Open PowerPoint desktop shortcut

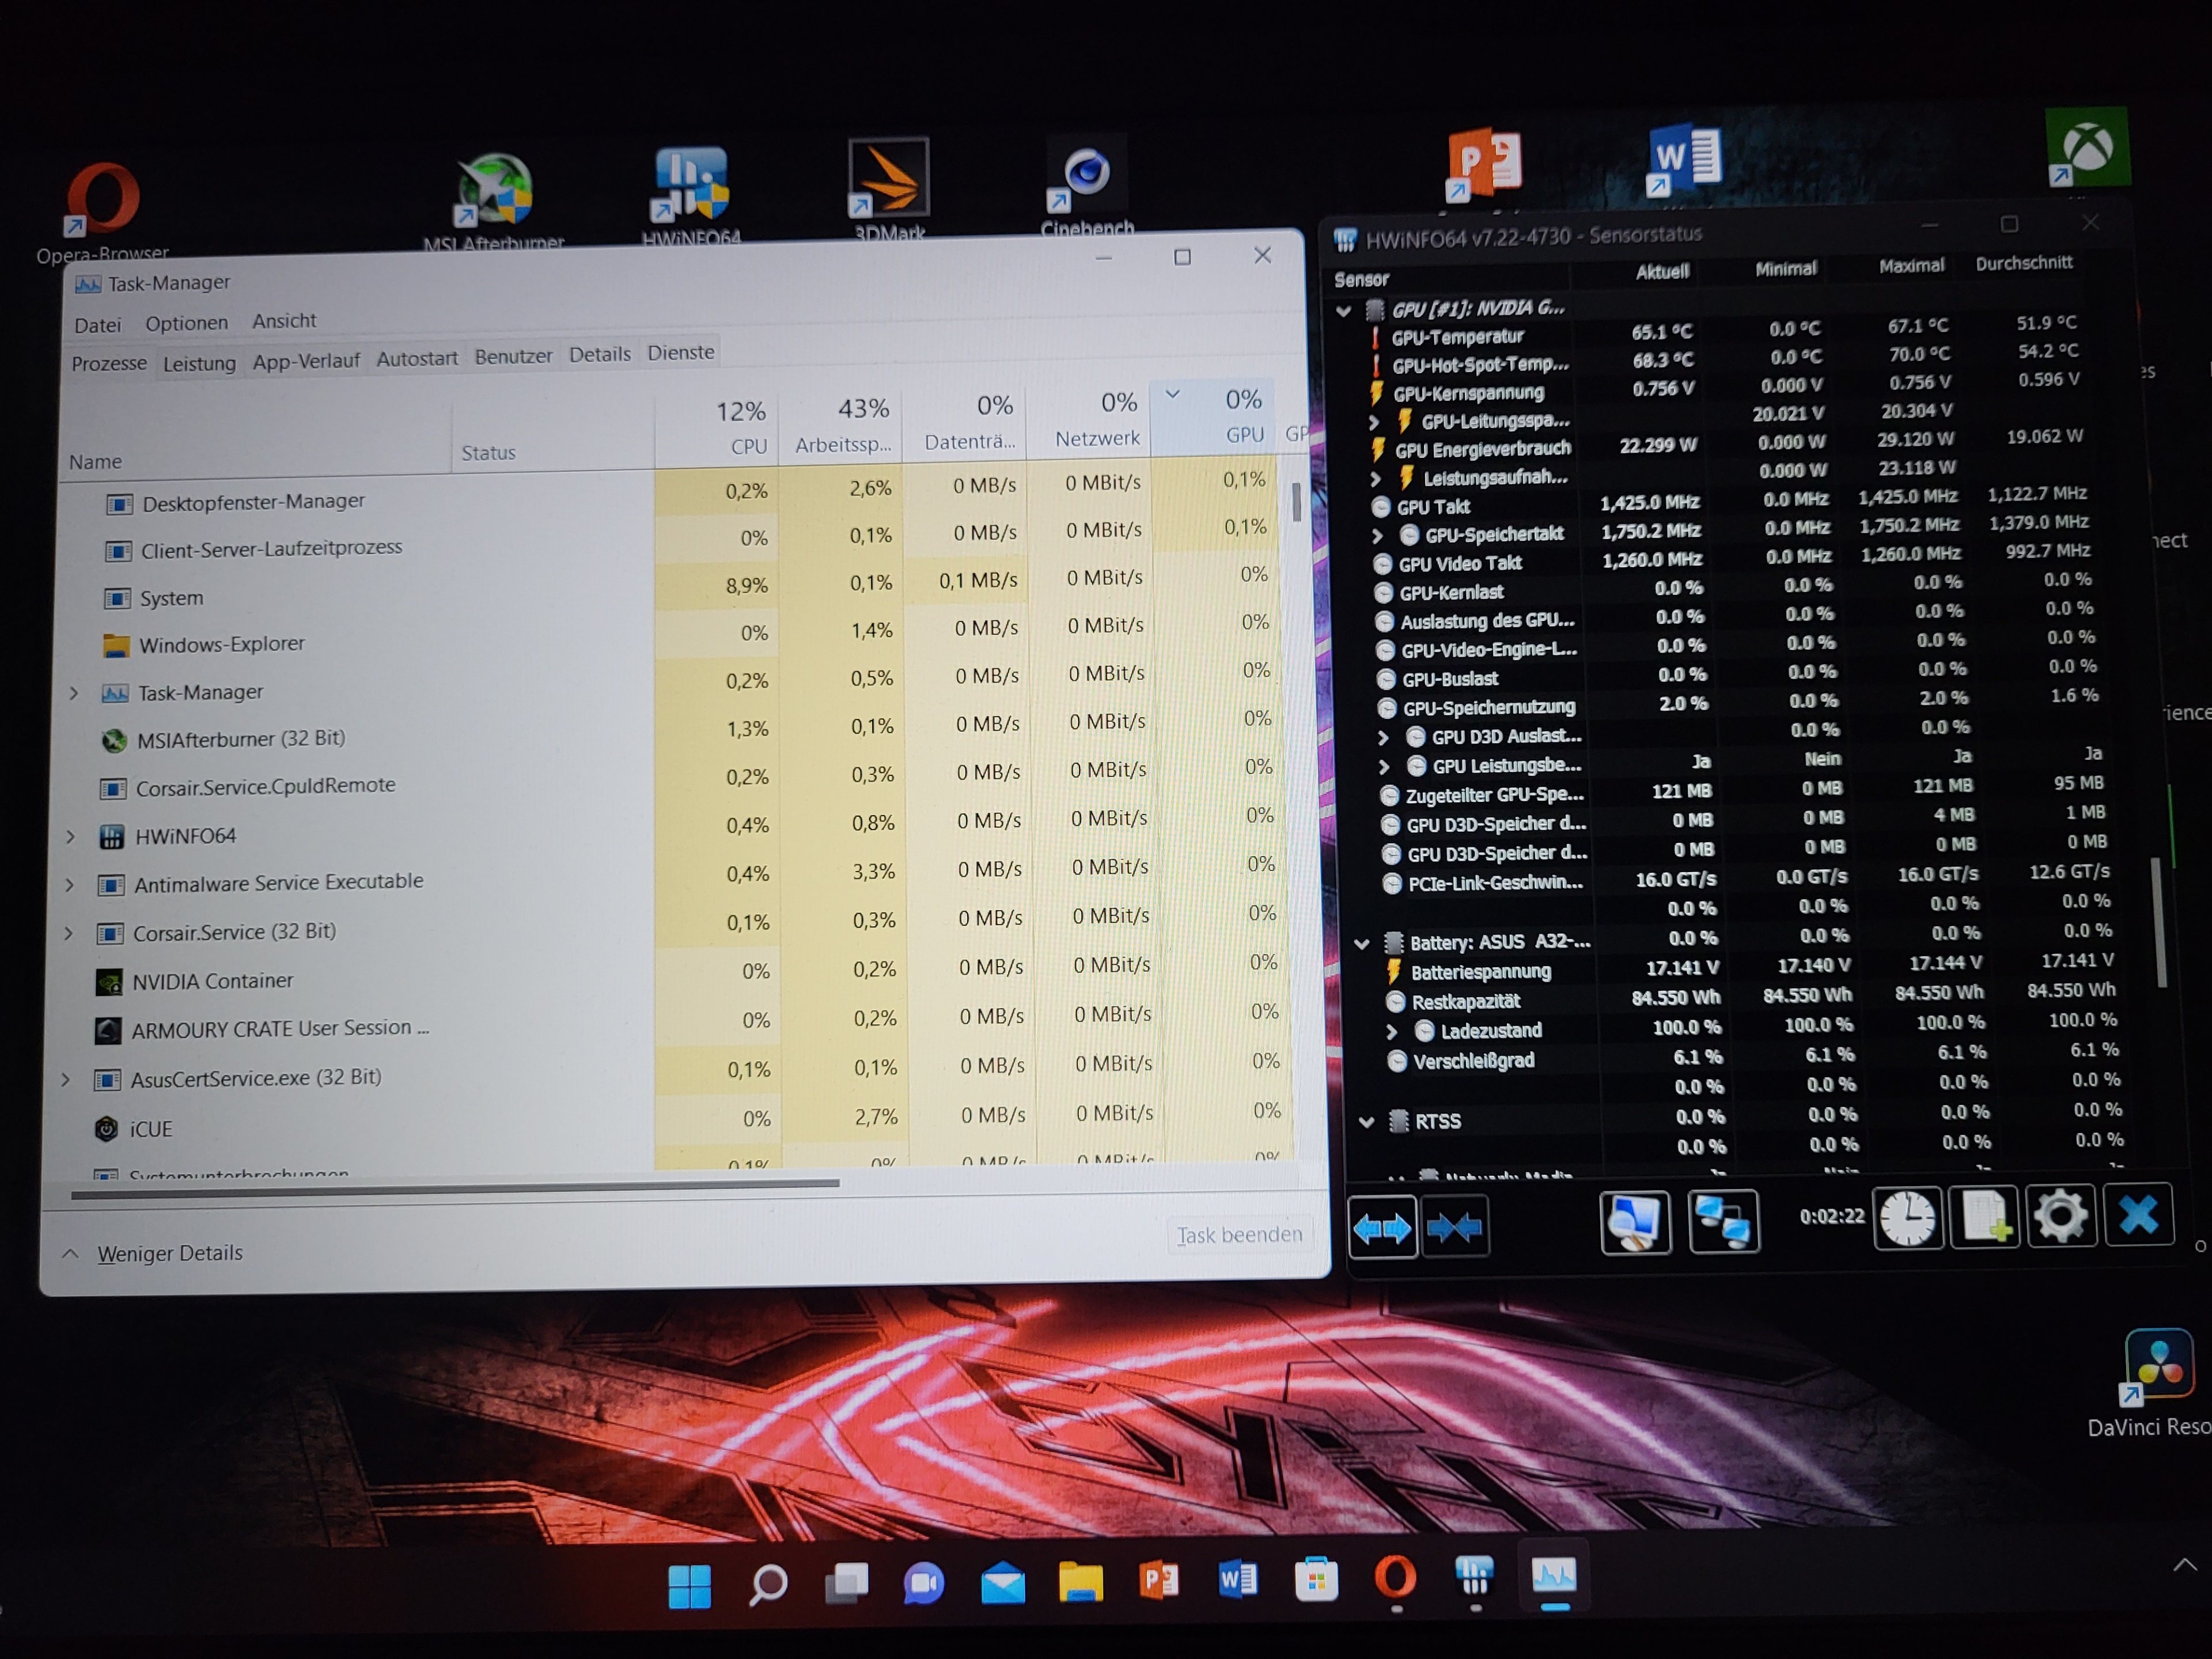[x=1485, y=165]
